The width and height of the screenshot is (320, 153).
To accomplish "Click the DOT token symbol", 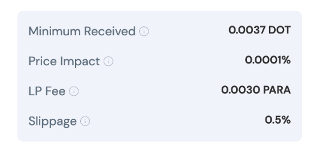I will [x=280, y=30].
